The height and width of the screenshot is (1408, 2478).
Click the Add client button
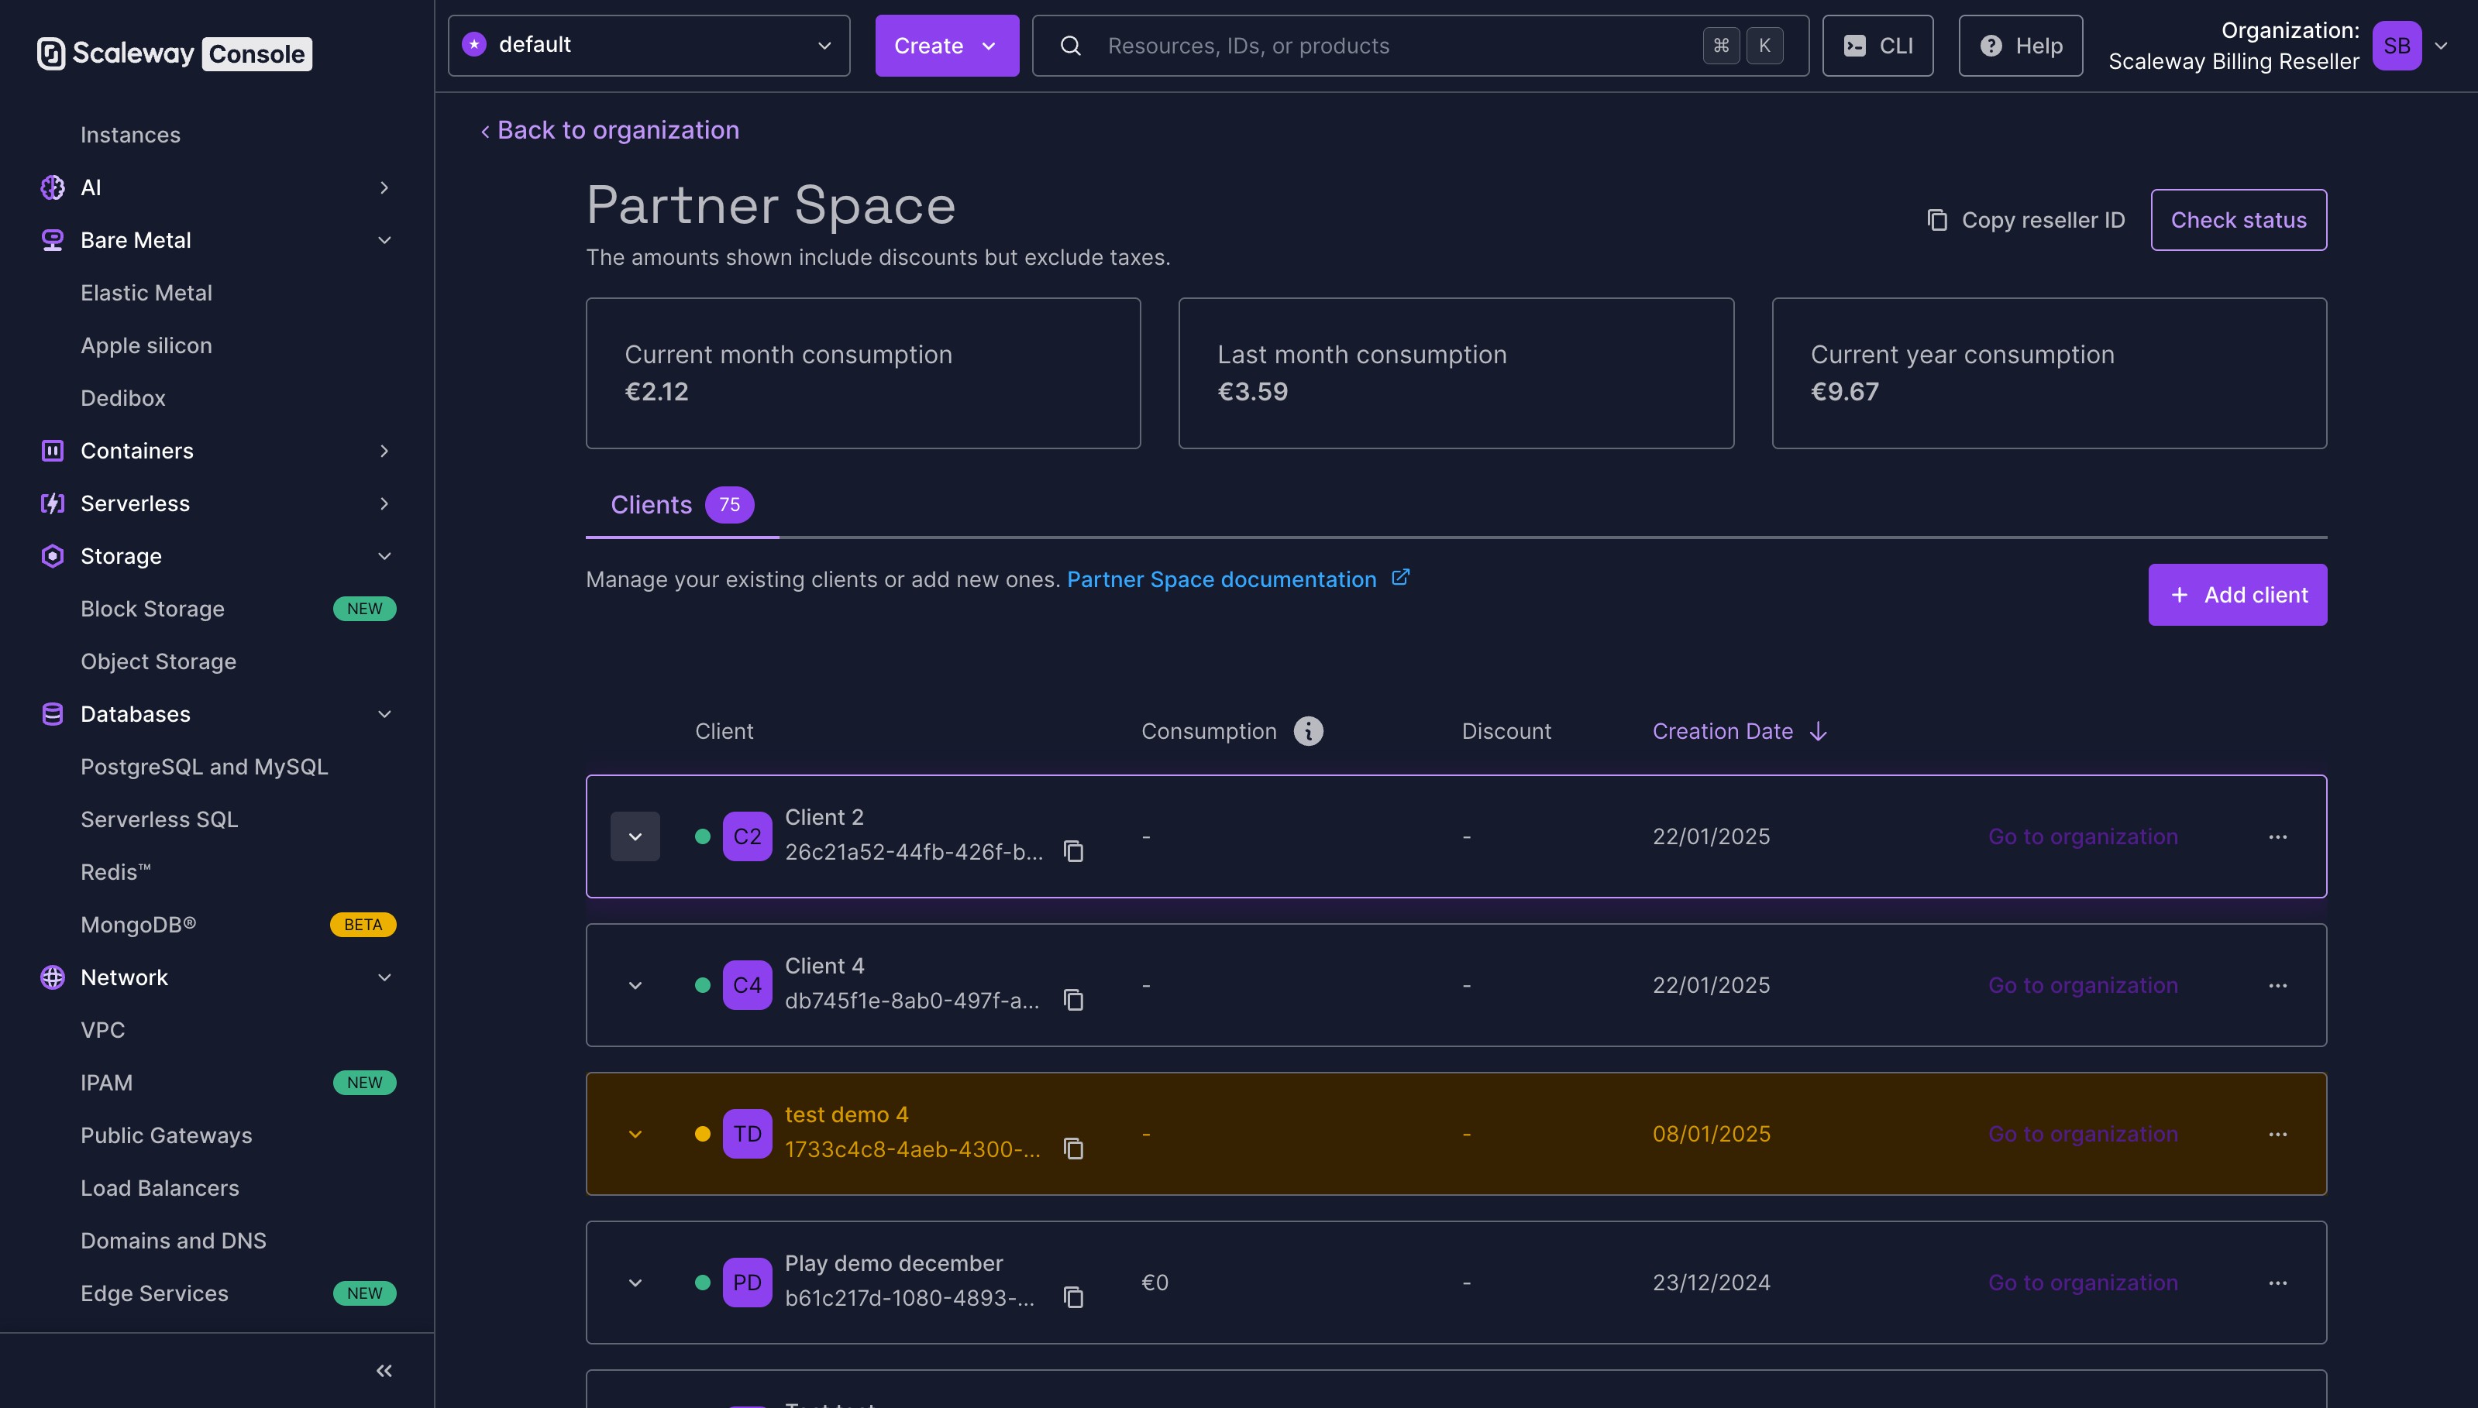(2237, 595)
